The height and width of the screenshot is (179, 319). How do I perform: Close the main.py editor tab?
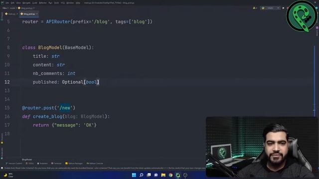point(17,14)
